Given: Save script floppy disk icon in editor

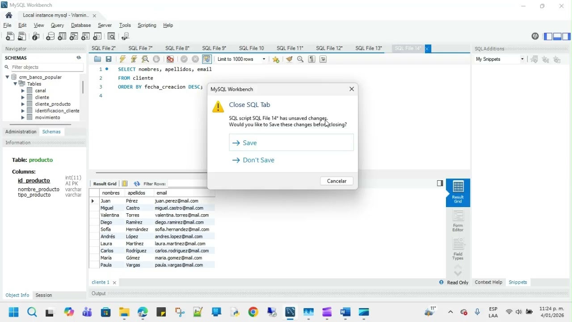Looking at the screenshot, I should click(x=109, y=59).
